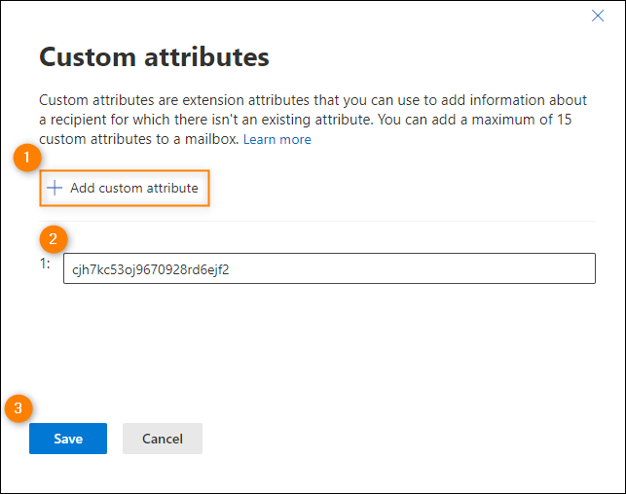Click the orange number 1 callout badge
The height and width of the screenshot is (494, 626).
point(27,158)
